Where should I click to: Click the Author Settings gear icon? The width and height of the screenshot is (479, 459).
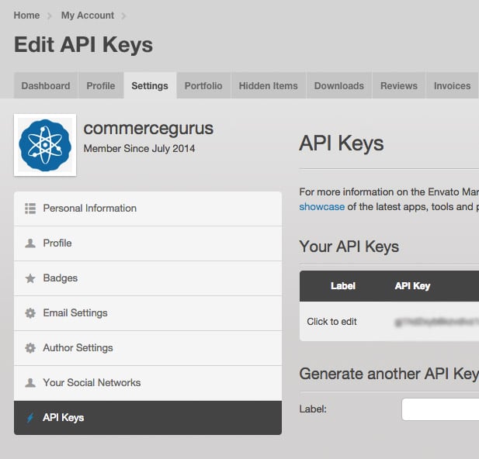tap(30, 348)
